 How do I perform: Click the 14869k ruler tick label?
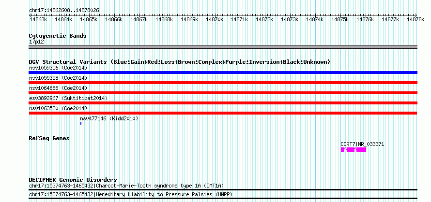189,19
